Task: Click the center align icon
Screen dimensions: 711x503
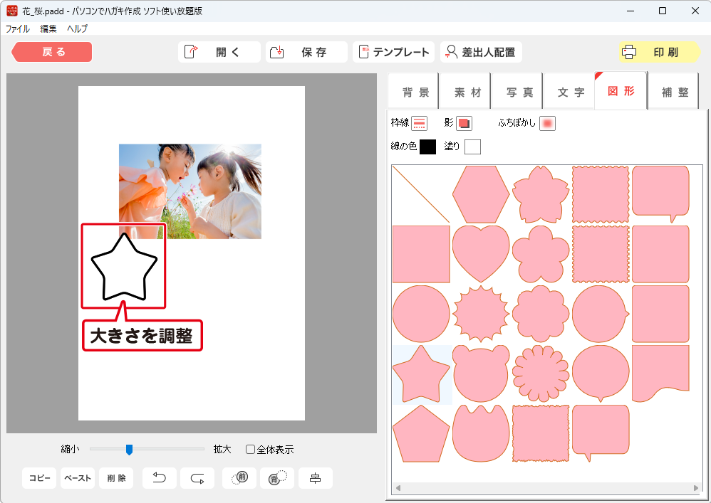Action: [315, 478]
